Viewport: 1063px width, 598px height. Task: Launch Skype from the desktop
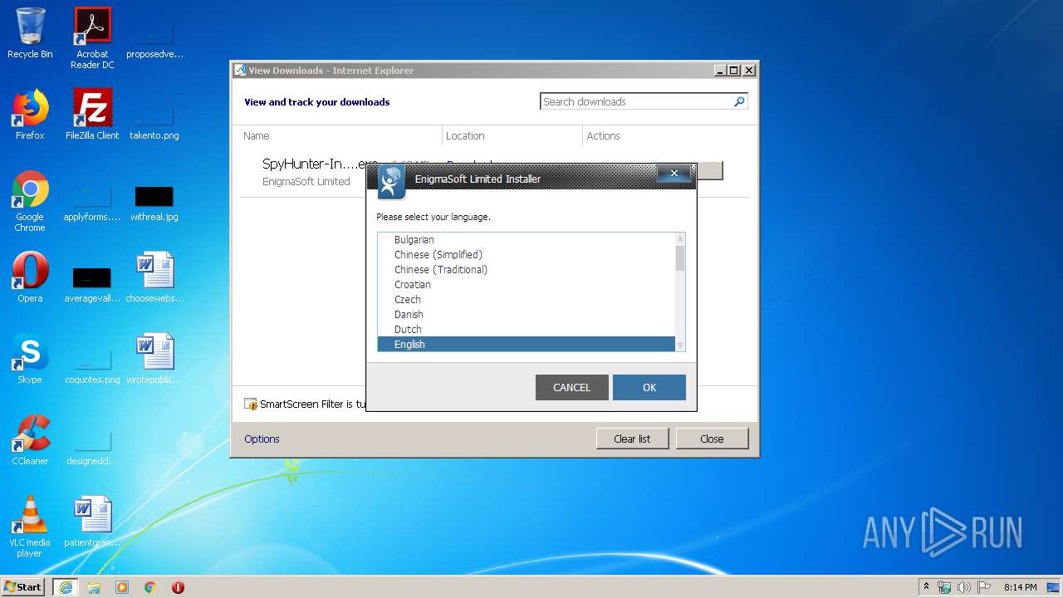point(30,359)
